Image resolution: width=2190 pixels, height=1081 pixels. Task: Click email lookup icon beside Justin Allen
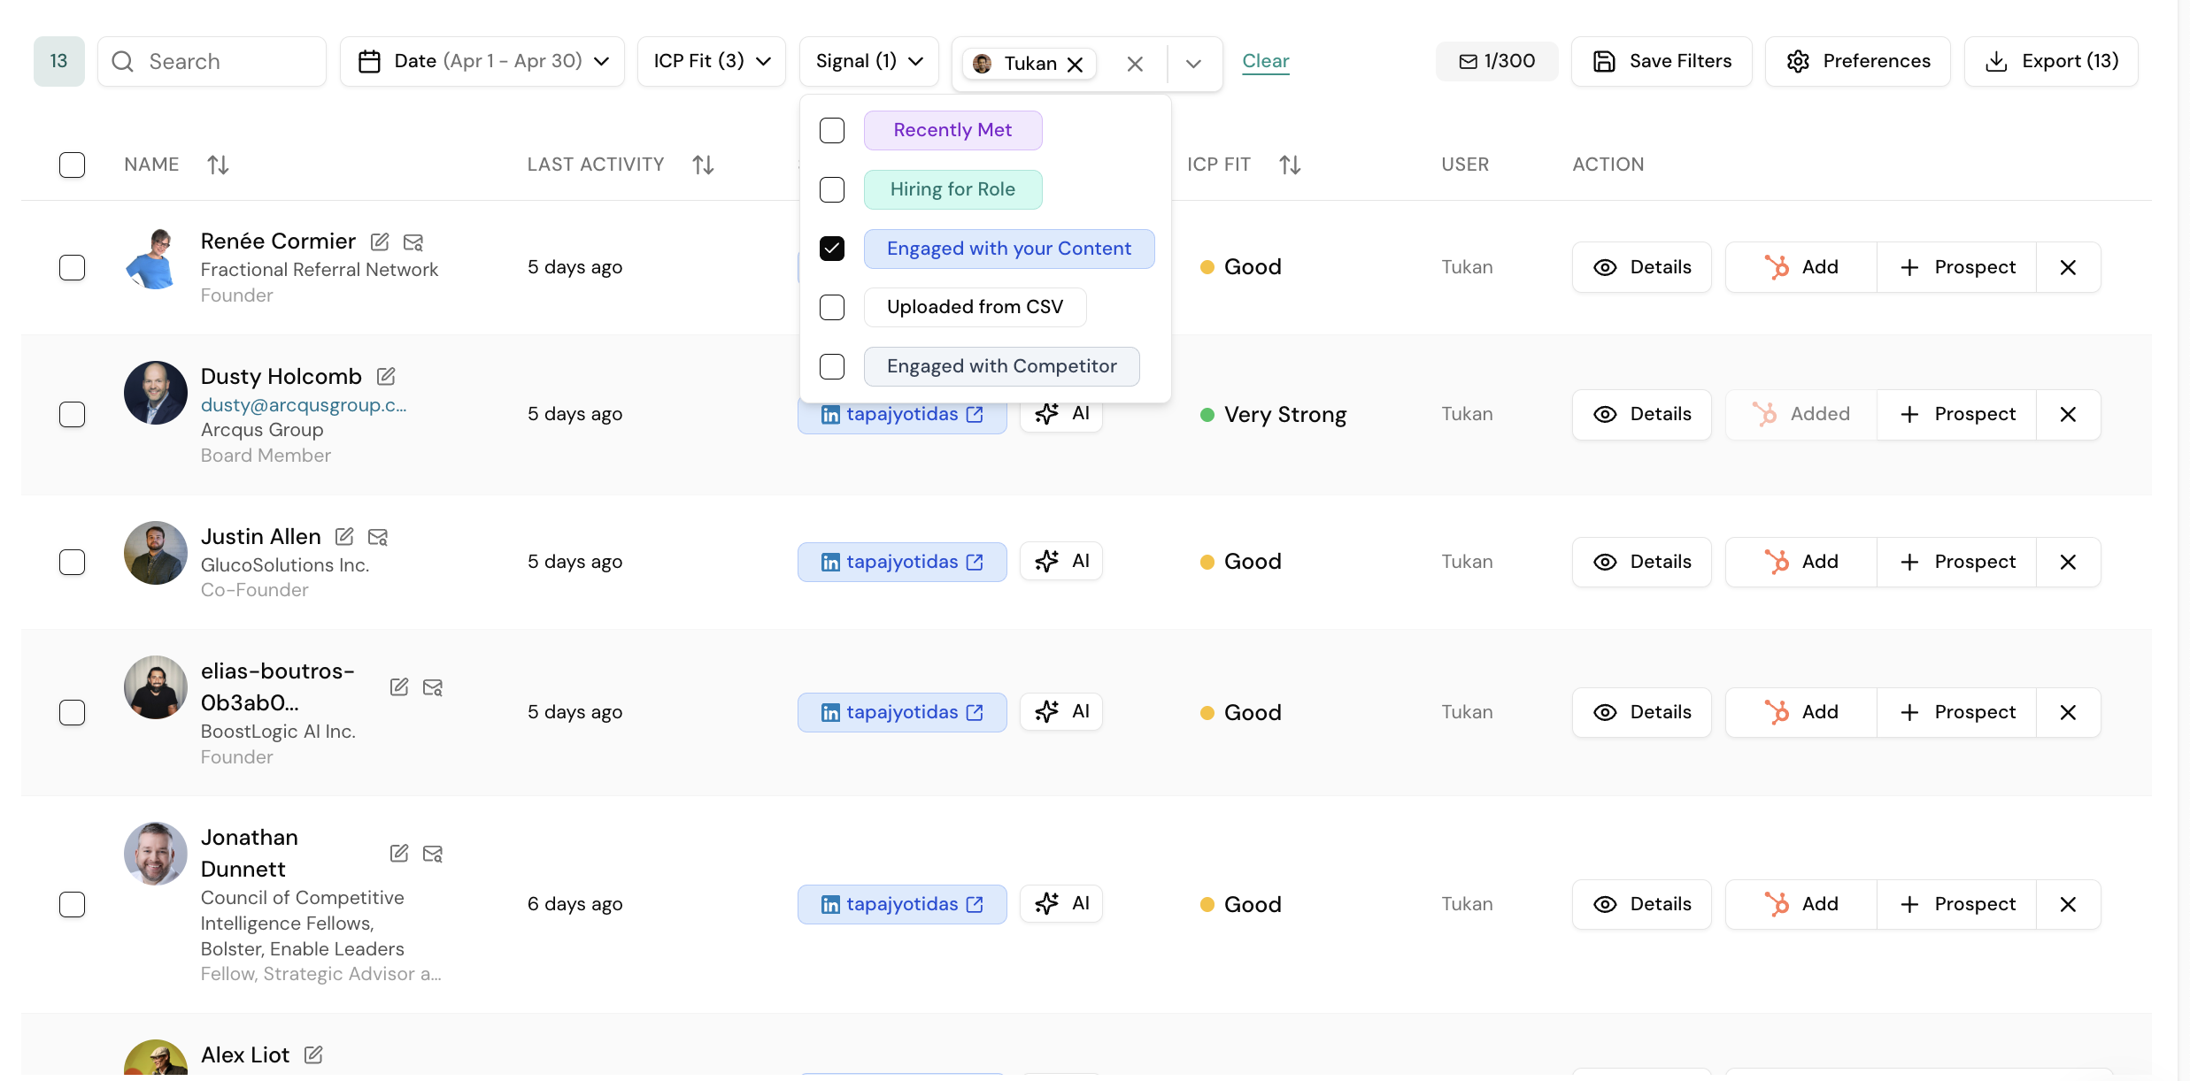(x=378, y=537)
